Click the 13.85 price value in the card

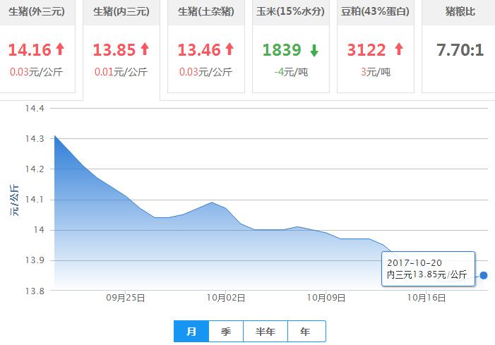[114, 50]
